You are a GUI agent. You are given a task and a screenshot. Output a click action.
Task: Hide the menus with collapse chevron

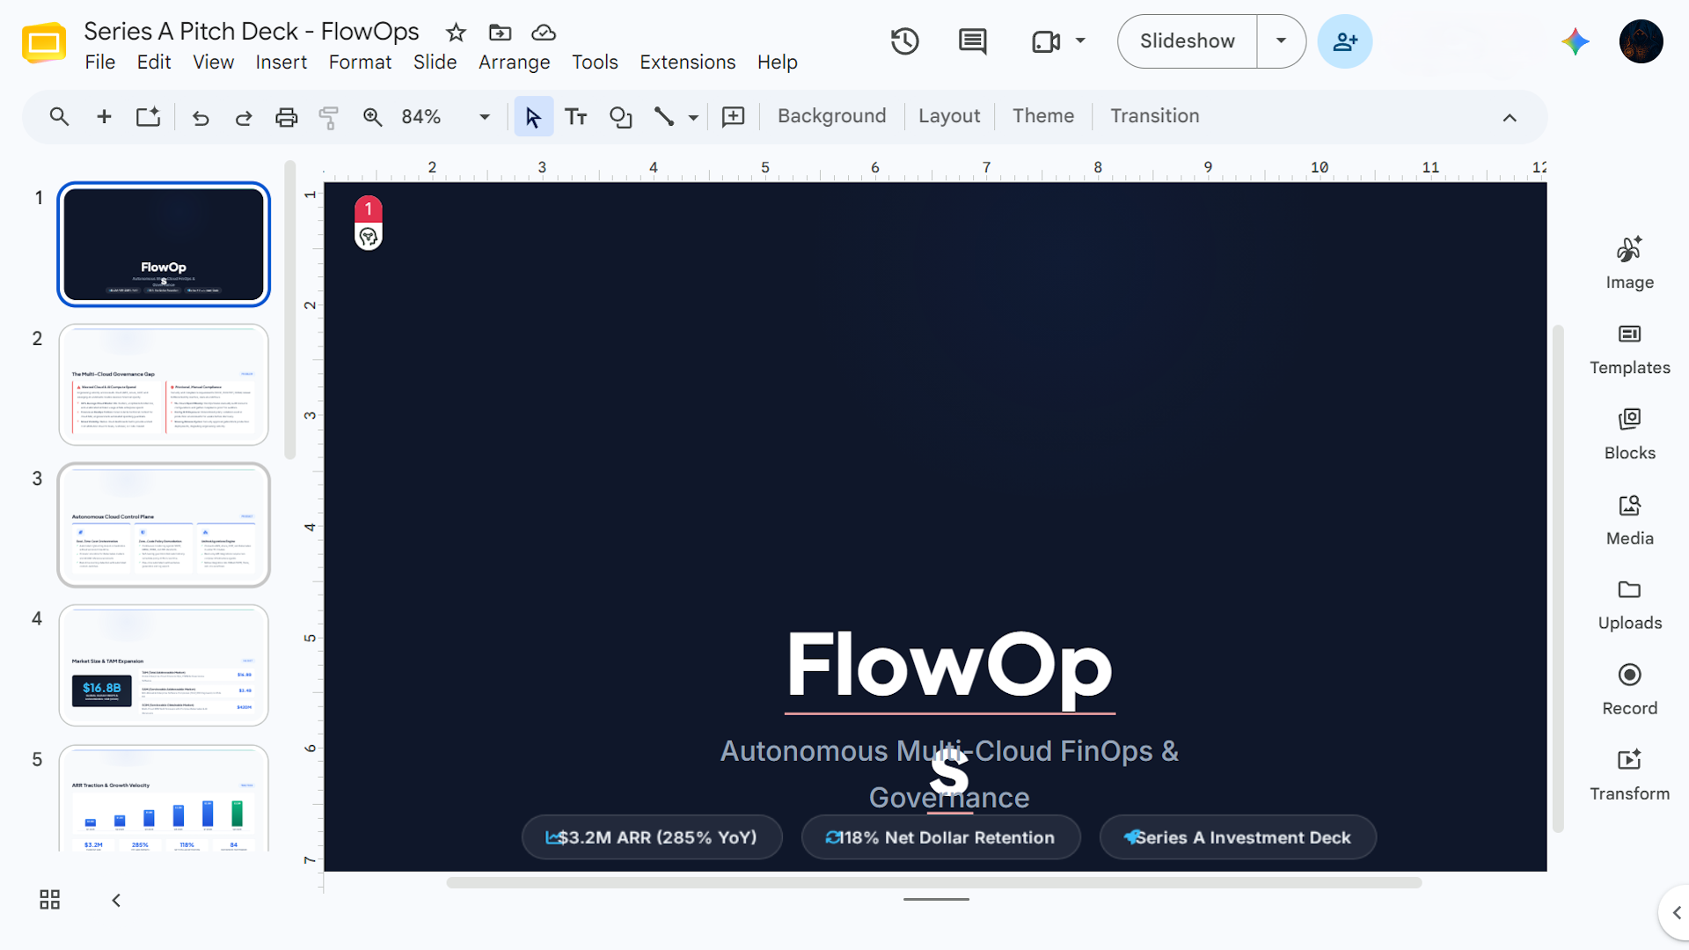[x=1510, y=117]
